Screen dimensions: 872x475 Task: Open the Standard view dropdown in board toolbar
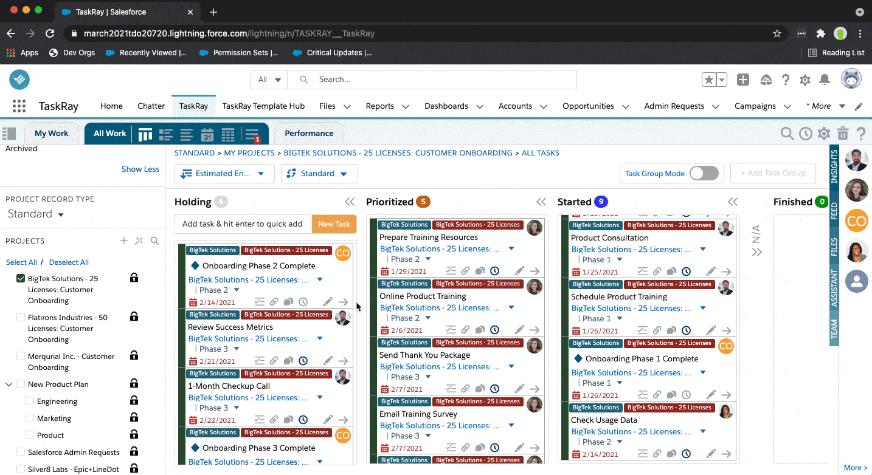point(319,174)
